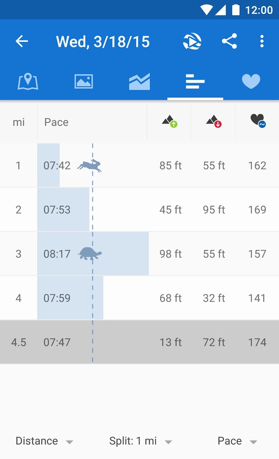
Task: Go back using the arrow icon
Action: (x=21, y=41)
